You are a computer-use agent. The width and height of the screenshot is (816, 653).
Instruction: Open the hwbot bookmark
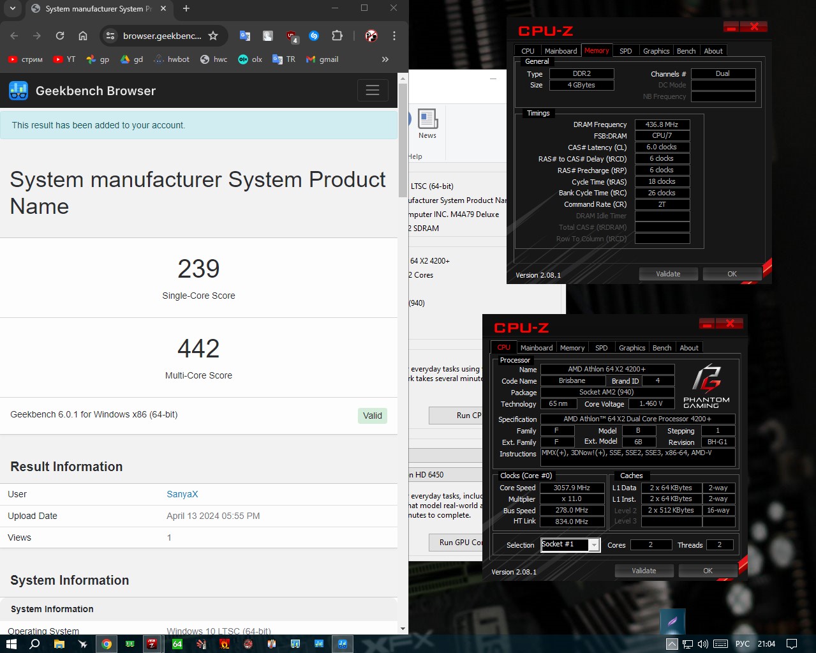172,59
